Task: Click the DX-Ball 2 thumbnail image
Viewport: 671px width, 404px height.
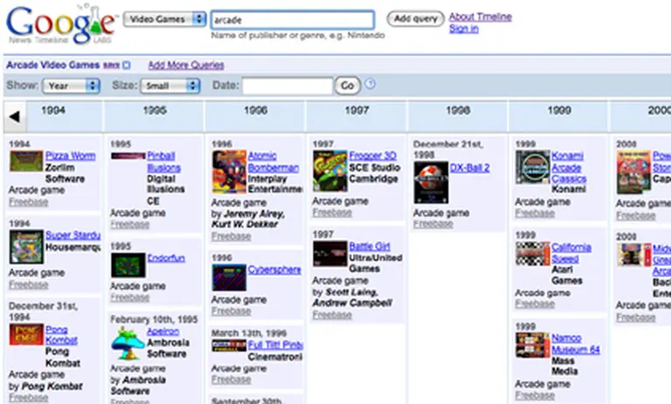Action: coord(431,182)
